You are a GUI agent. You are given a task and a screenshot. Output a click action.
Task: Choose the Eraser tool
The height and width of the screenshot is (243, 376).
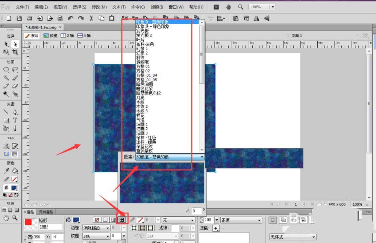click(15, 86)
